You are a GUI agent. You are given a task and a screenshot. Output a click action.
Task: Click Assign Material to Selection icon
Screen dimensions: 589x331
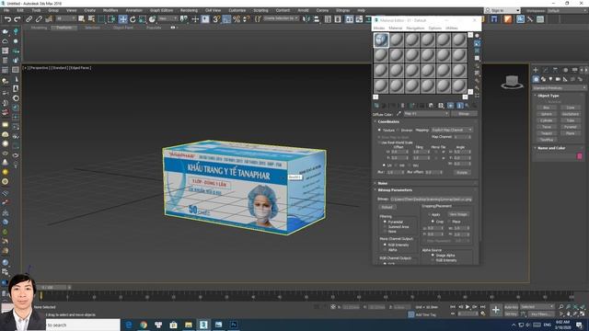pyautogui.click(x=393, y=106)
